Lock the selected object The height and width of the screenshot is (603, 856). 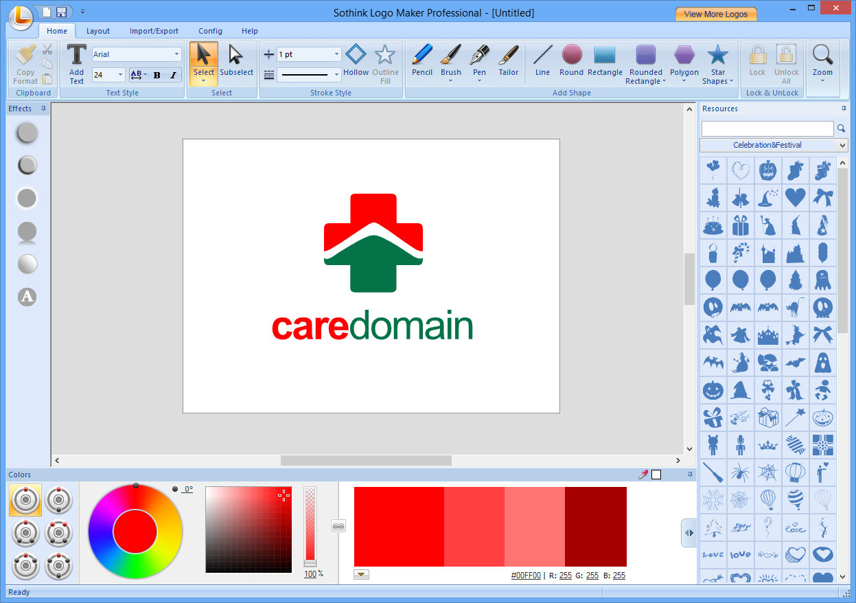757,62
